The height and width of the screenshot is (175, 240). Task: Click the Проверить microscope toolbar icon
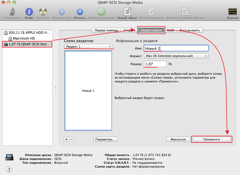[12, 12]
